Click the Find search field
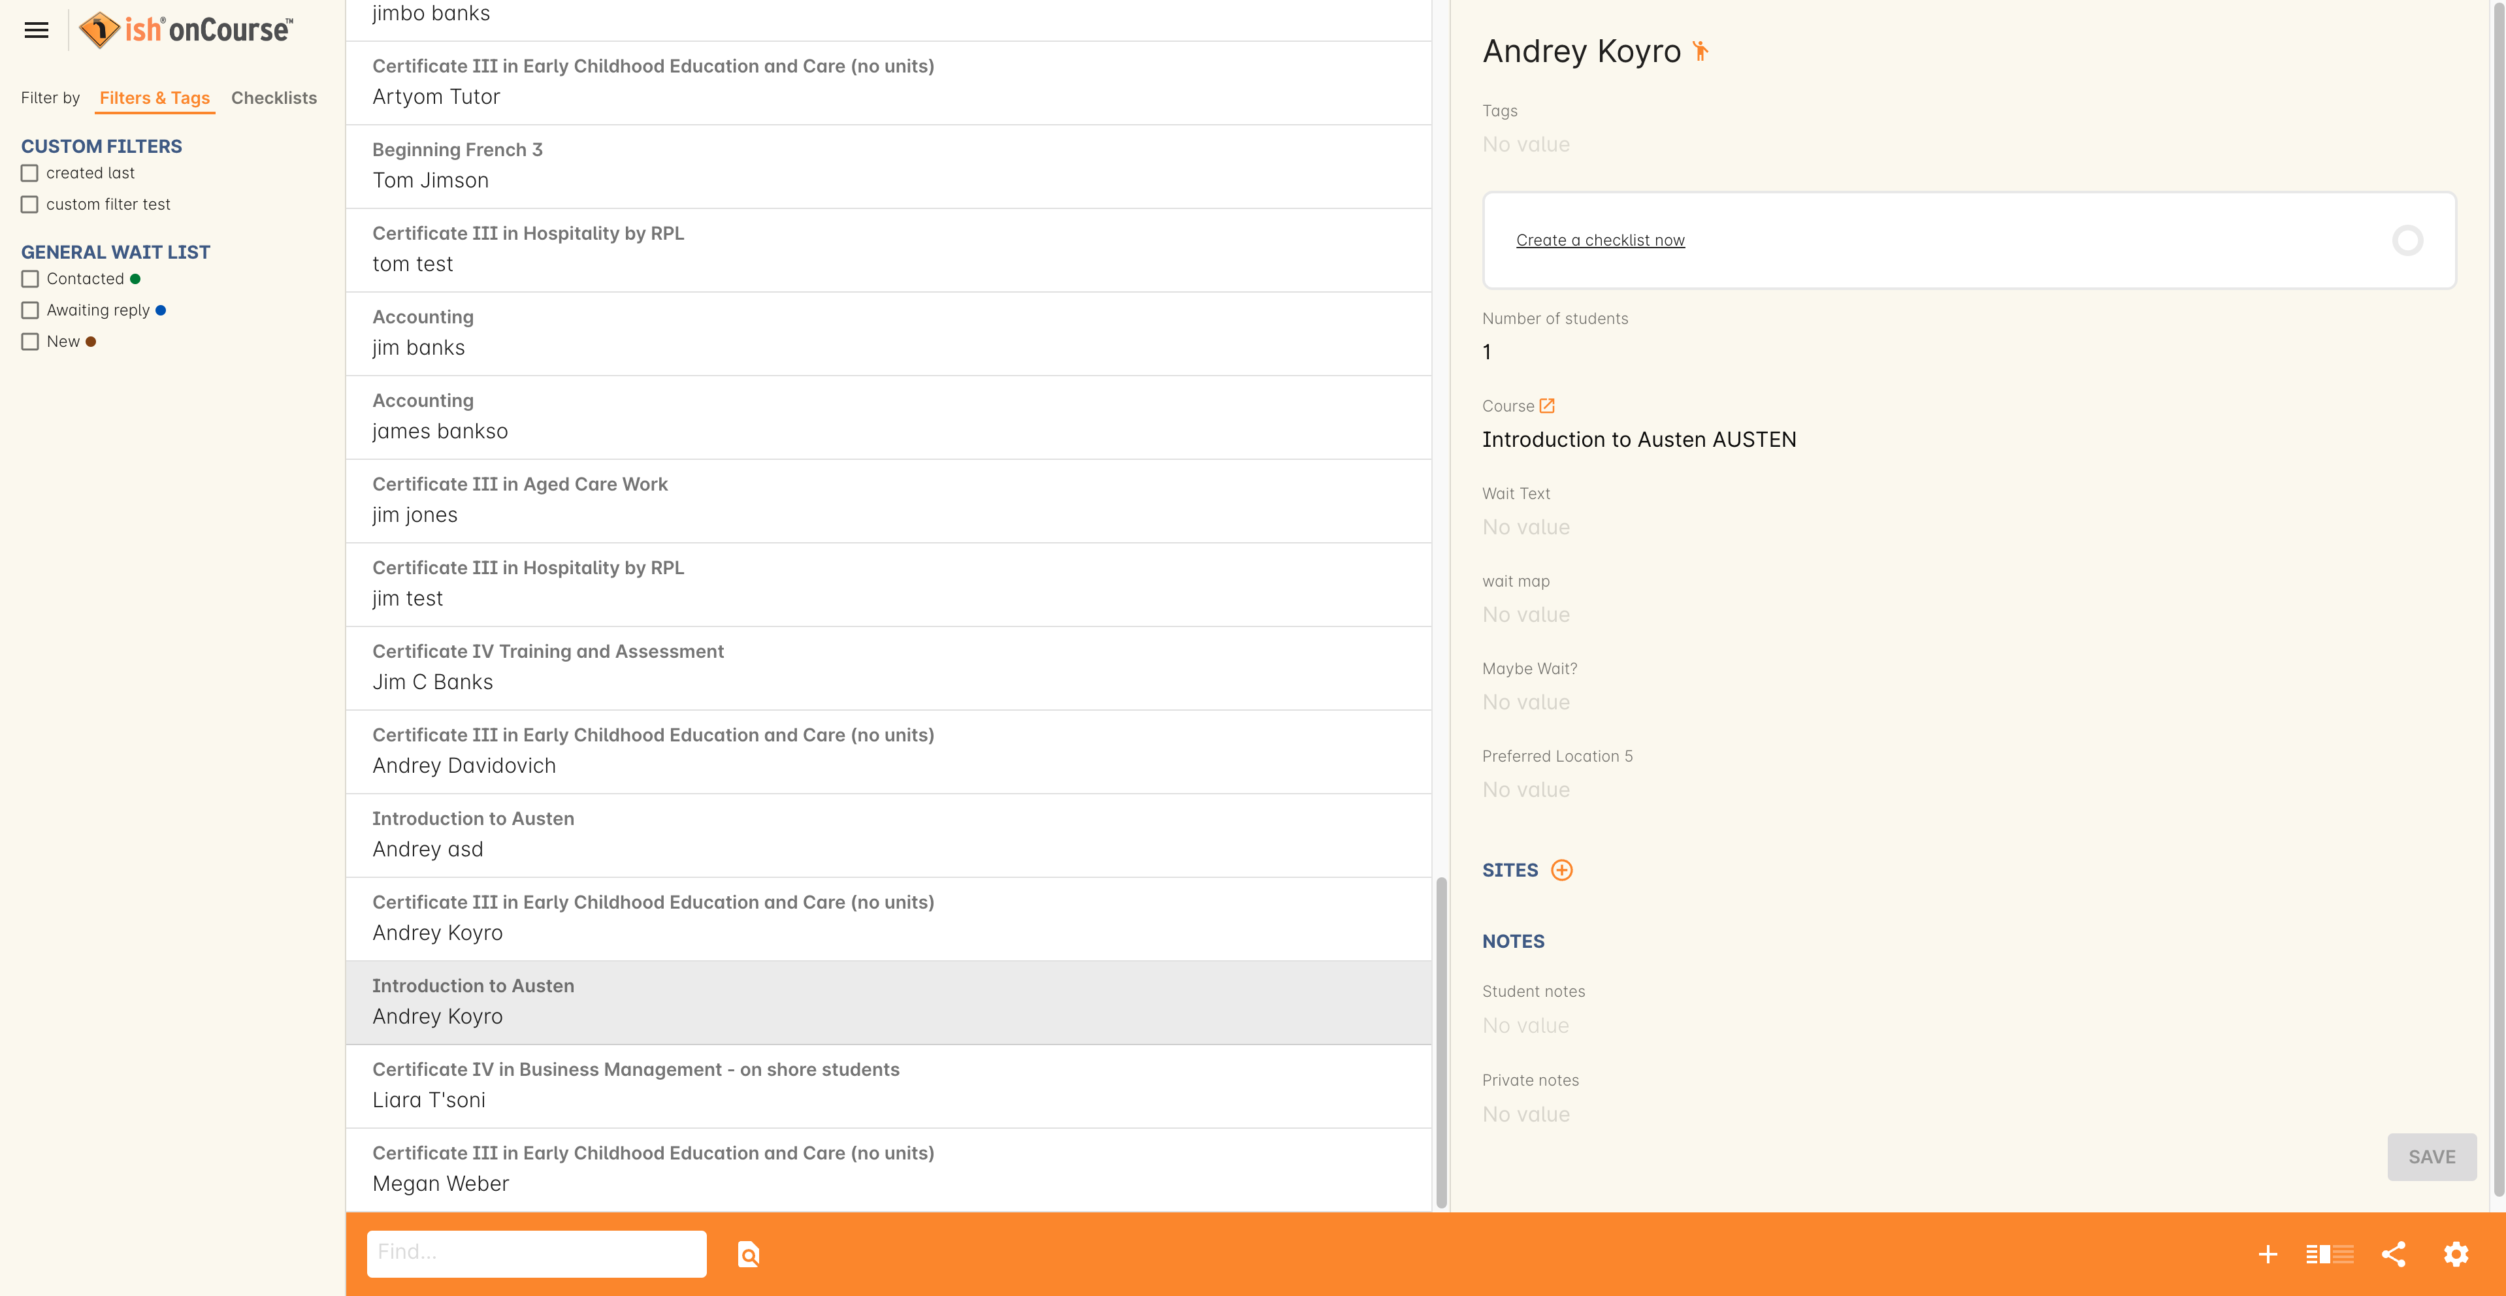The image size is (2506, 1296). [x=536, y=1253]
